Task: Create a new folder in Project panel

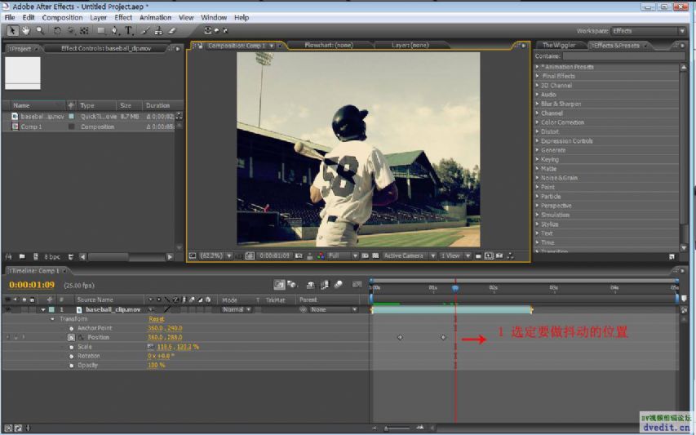Action: (x=22, y=257)
